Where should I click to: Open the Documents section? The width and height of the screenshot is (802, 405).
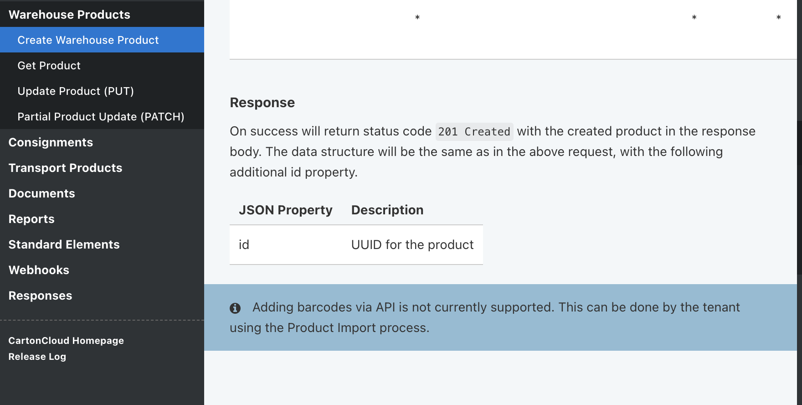[x=41, y=193]
